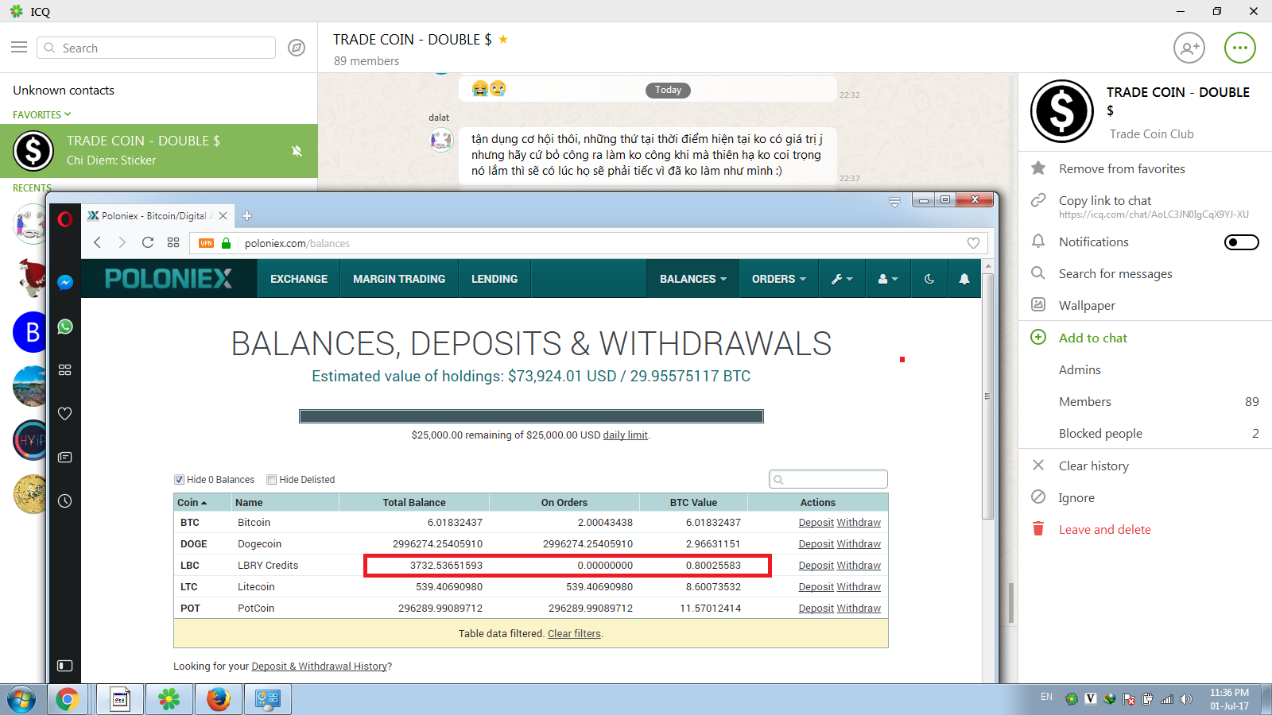Click the volume icon in system tray

tap(1186, 699)
